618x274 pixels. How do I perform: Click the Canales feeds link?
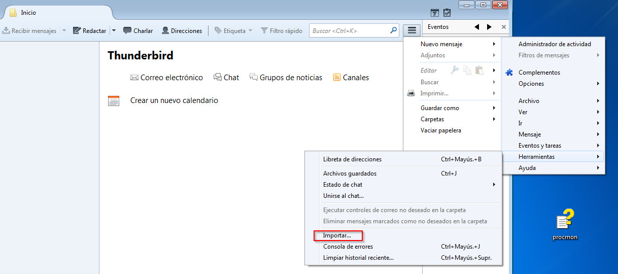[356, 78]
